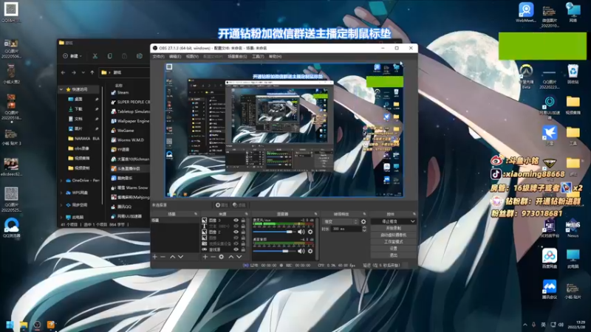591x332 pixels.
Task: Open the 场景集合(S) menu in OBS
Action: (x=237, y=57)
